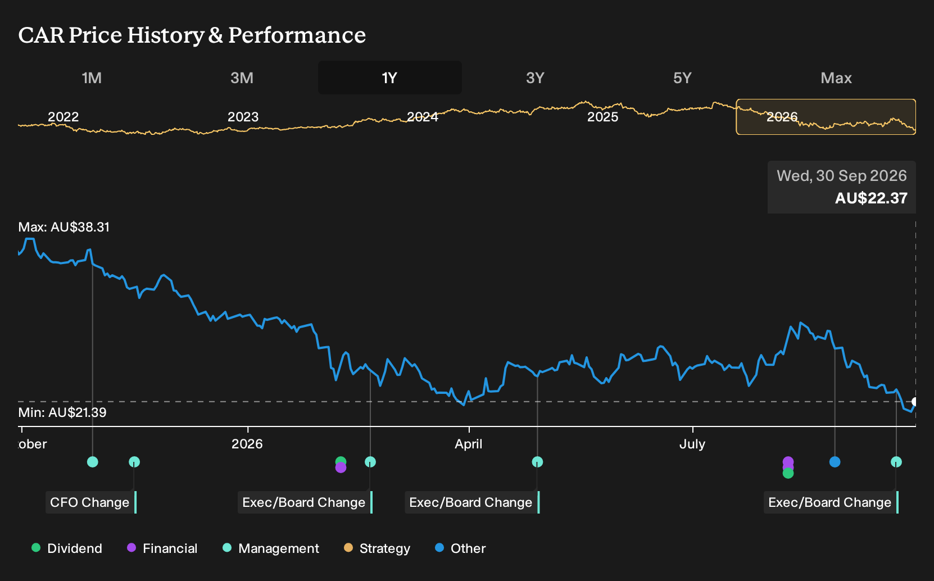The width and height of the screenshot is (934, 581).
Task: Click the July axis label
Action: point(692,444)
